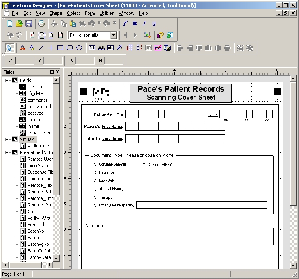This screenshot has width=299, height=279.
Task: Open the Fit Horizontally zoom dropdown
Action: (x=114, y=35)
